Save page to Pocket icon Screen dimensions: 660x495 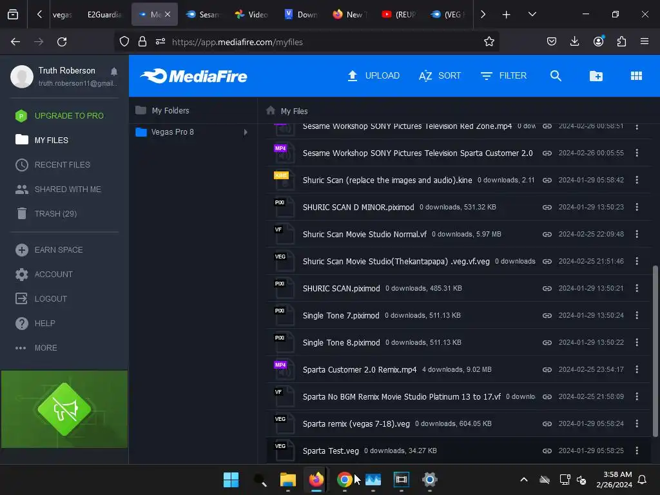[x=552, y=42]
